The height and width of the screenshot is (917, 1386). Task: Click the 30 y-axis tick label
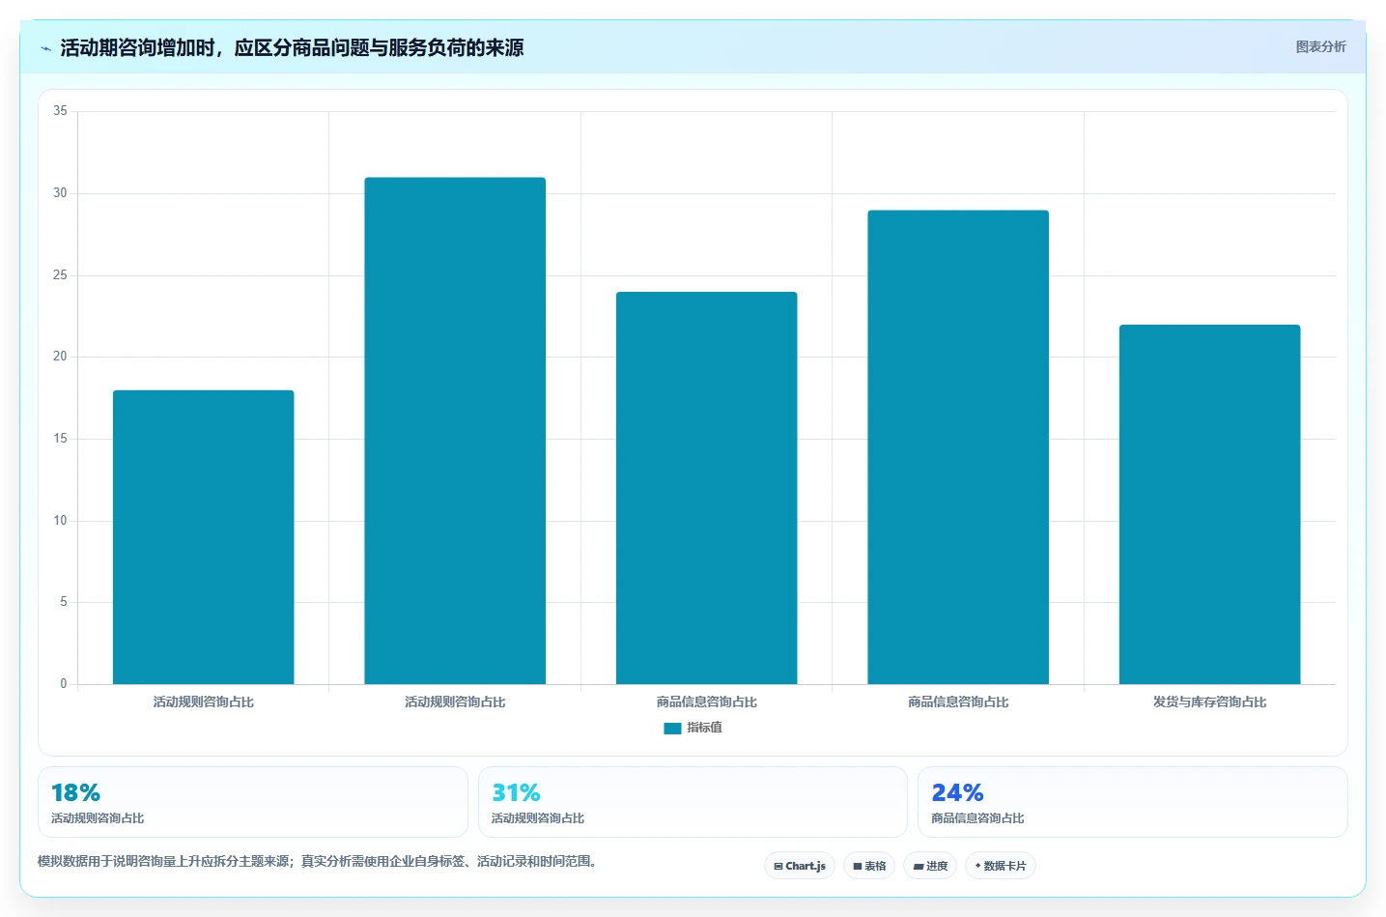60,193
